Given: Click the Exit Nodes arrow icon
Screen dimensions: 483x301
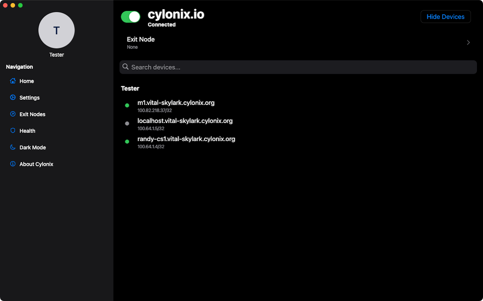Looking at the screenshot, I should 13,114.
